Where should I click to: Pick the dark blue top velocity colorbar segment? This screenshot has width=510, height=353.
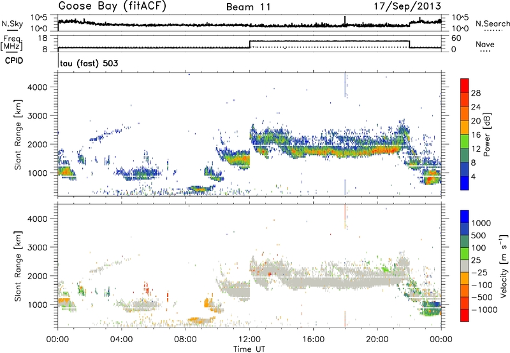tap(465, 217)
